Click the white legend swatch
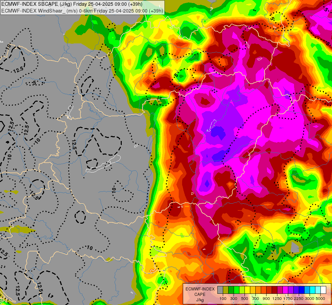Viewport: 332px width, 305px height. pos(323,290)
